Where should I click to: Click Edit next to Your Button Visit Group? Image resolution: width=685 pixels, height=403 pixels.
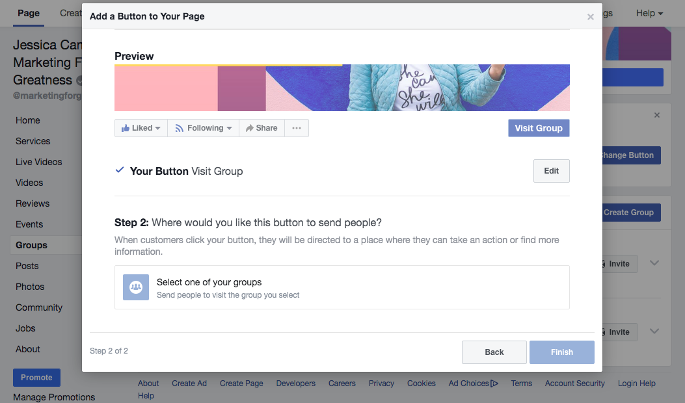tap(552, 171)
